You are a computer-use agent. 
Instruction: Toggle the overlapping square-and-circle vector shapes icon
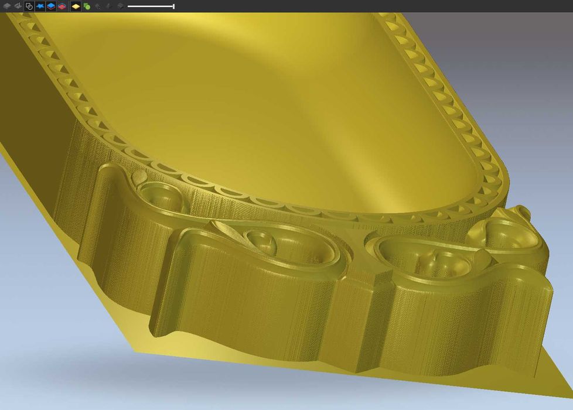coord(29,6)
